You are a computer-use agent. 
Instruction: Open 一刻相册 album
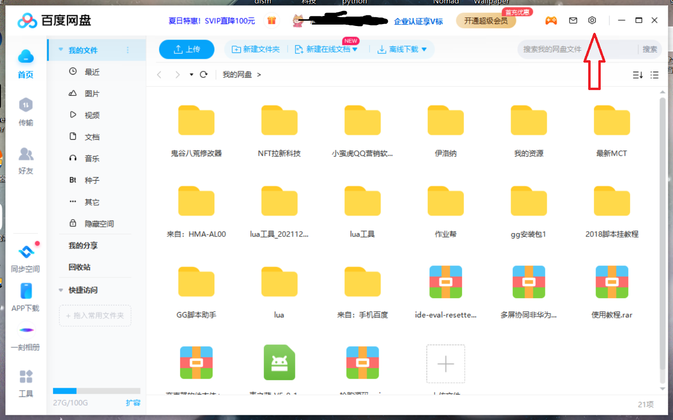coord(26,337)
